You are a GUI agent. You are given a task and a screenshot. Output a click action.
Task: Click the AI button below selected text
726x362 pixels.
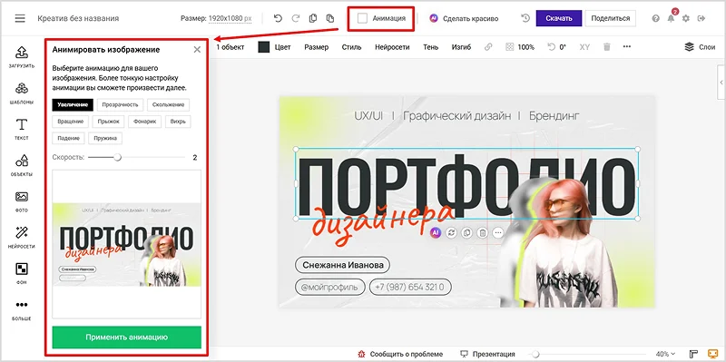(x=435, y=233)
